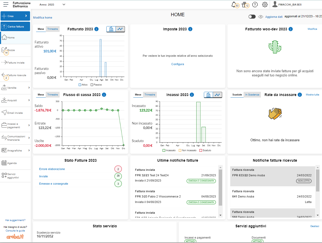Screen dimensions: 322x243
Task: Toggle Scaduto legend in Incassi chart
Action: coord(205,150)
